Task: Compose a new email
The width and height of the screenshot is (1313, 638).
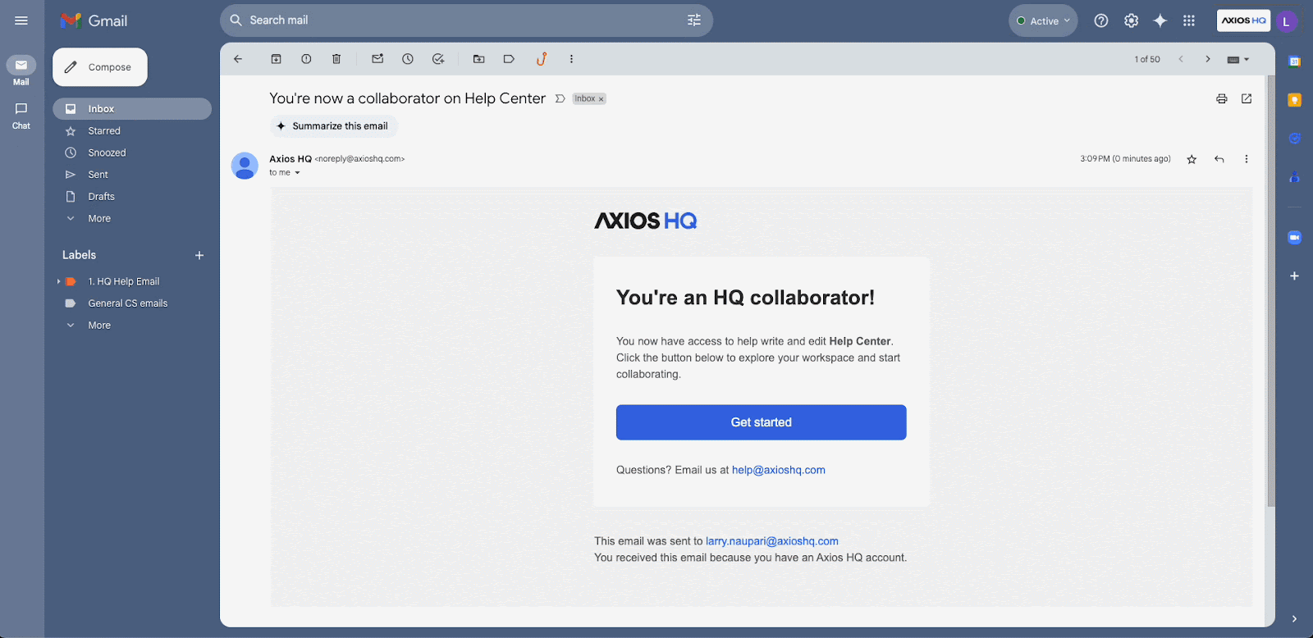Action: 100,67
